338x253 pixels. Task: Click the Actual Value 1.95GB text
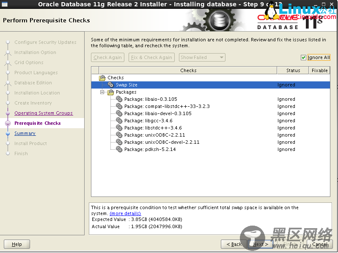pos(137,226)
